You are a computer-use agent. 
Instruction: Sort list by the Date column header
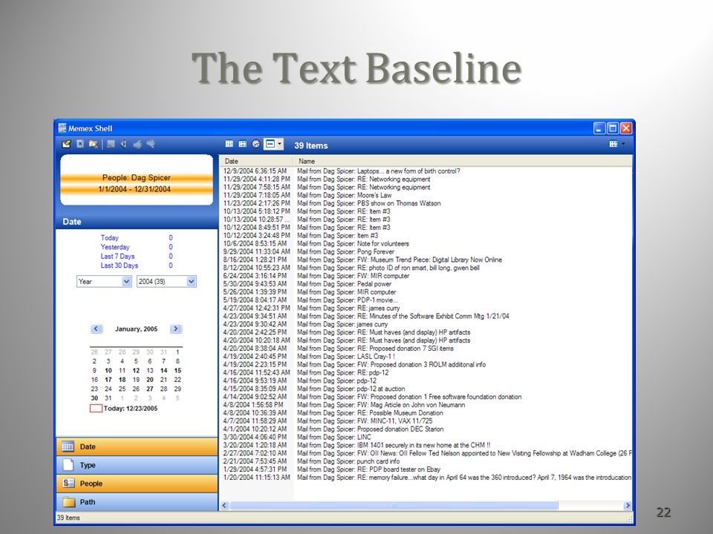click(256, 161)
